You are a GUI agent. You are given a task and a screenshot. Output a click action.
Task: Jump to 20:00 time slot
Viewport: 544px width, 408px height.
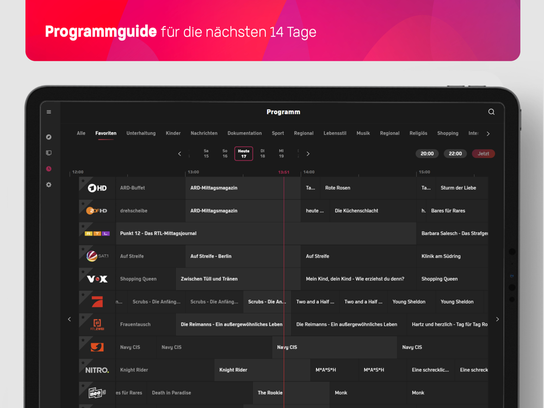click(427, 154)
